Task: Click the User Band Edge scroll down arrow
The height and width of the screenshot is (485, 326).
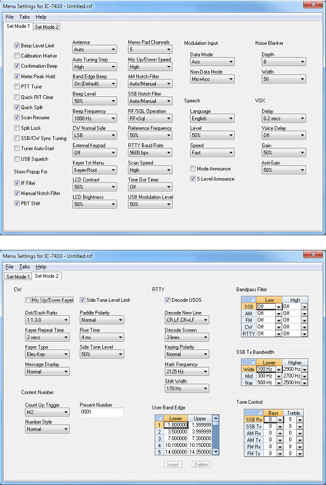Action: (216, 452)
